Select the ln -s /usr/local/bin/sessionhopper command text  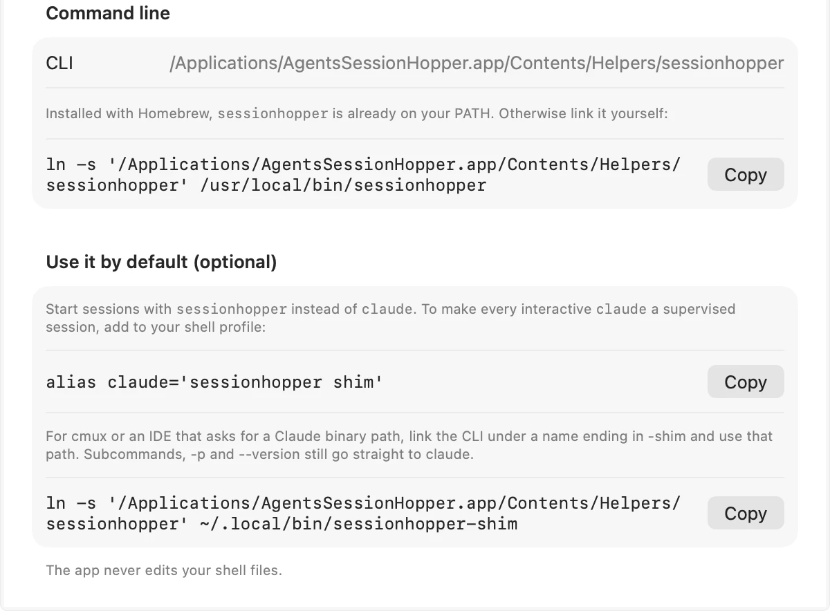coord(364,174)
